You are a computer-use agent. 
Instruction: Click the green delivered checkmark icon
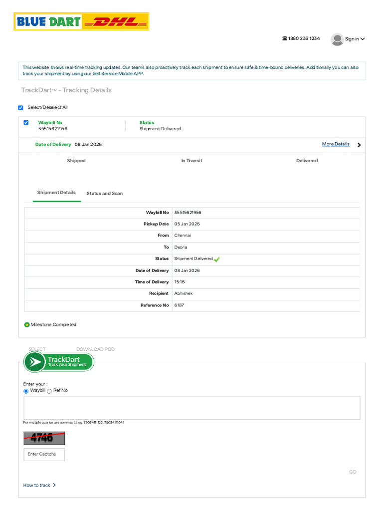[217, 259]
